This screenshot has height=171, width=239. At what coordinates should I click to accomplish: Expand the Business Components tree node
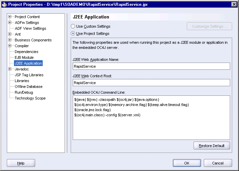click(x=10, y=40)
